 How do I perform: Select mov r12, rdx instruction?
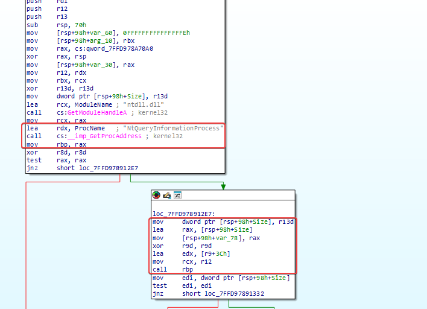click(x=56, y=73)
